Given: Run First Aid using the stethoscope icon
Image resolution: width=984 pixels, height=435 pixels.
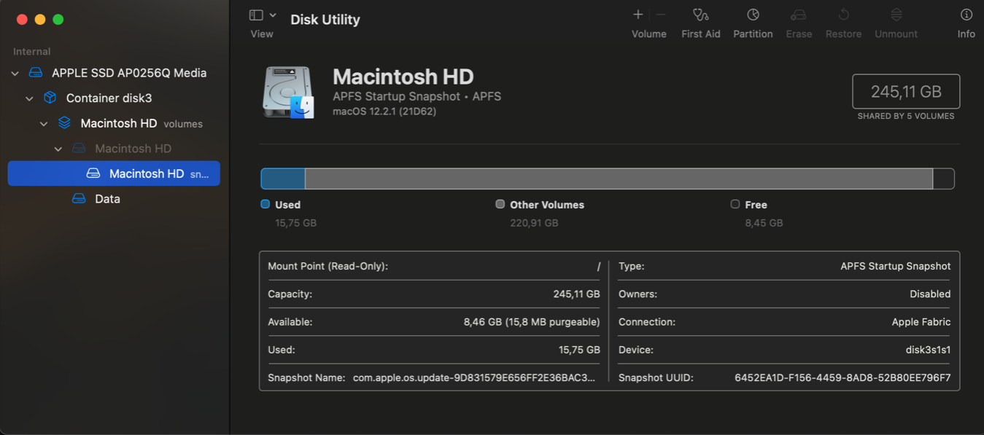Looking at the screenshot, I should (x=701, y=15).
